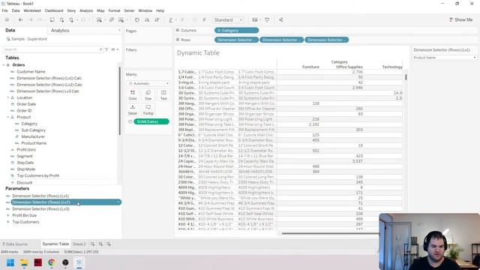Switch to the Sheet 2 tab
The height and width of the screenshot is (270, 480).
tap(79, 244)
